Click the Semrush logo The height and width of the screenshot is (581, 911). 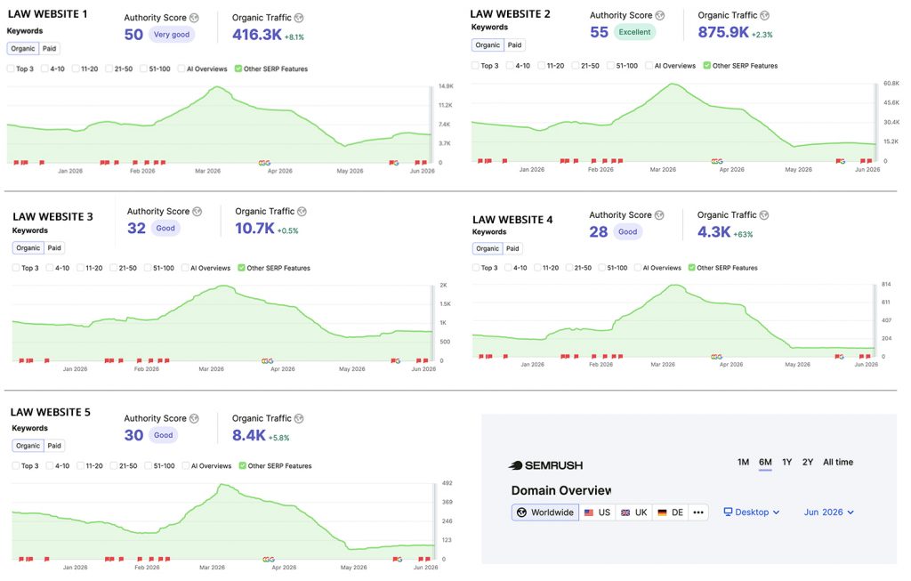(545, 465)
